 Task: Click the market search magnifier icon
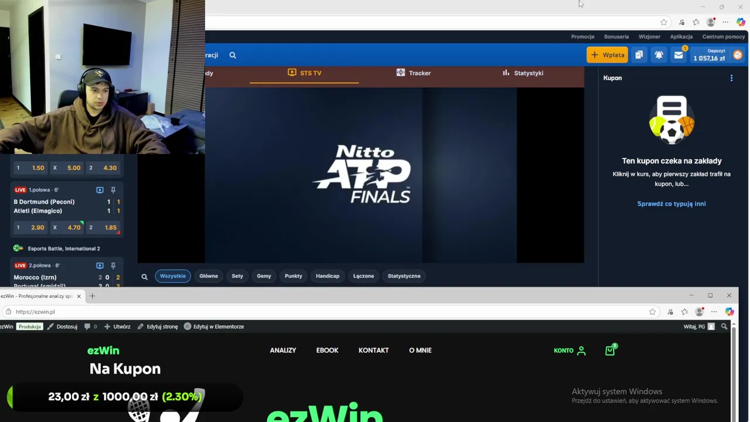point(145,277)
